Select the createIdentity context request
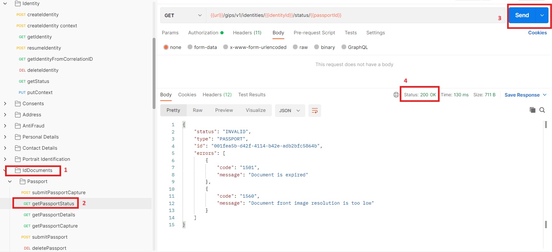552x252 pixels. pos(47,26)
